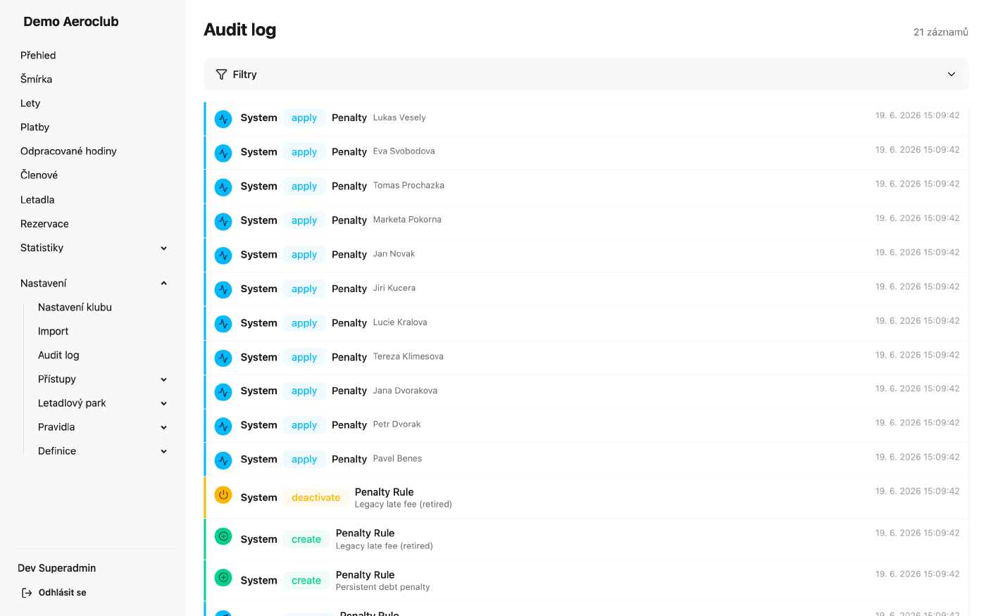
Task: Click the activity icon in Petr Dvorak row
Action: (x=223, y=426)
